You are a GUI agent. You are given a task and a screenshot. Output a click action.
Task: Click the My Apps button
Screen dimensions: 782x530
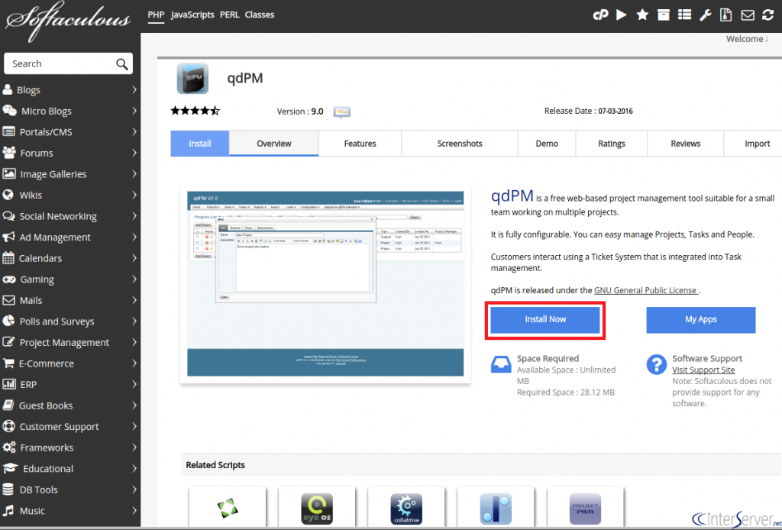(x=701, y=319)
